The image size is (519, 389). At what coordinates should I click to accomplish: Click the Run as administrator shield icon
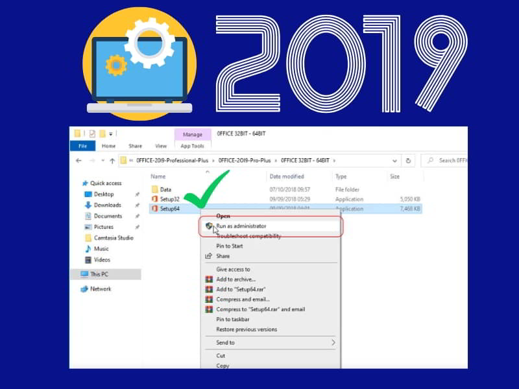click(210, 224)
